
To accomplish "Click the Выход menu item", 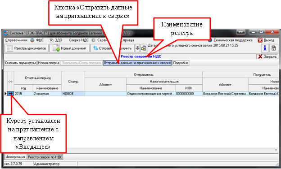I will (269, 40).
